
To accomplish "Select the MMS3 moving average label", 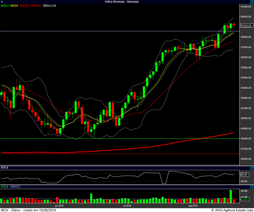I will tap(5, 6).
